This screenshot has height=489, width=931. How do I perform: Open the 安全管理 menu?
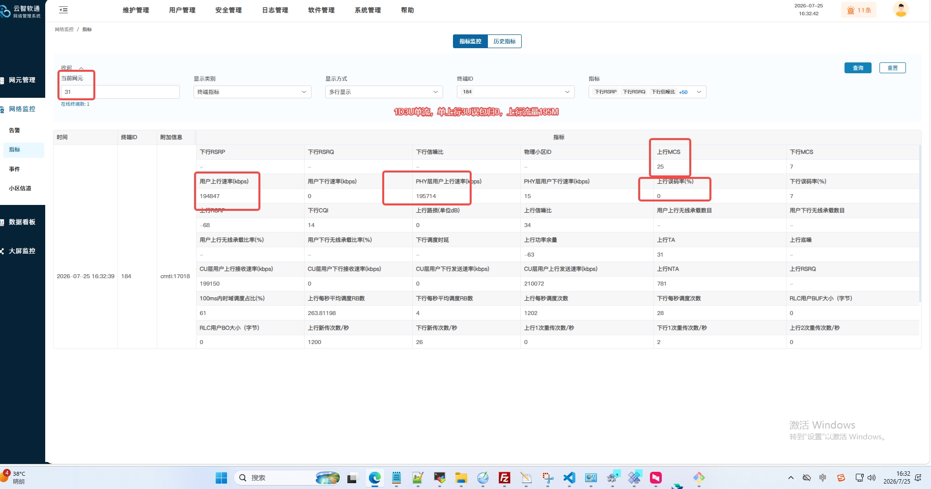click(x=228, y=10)
